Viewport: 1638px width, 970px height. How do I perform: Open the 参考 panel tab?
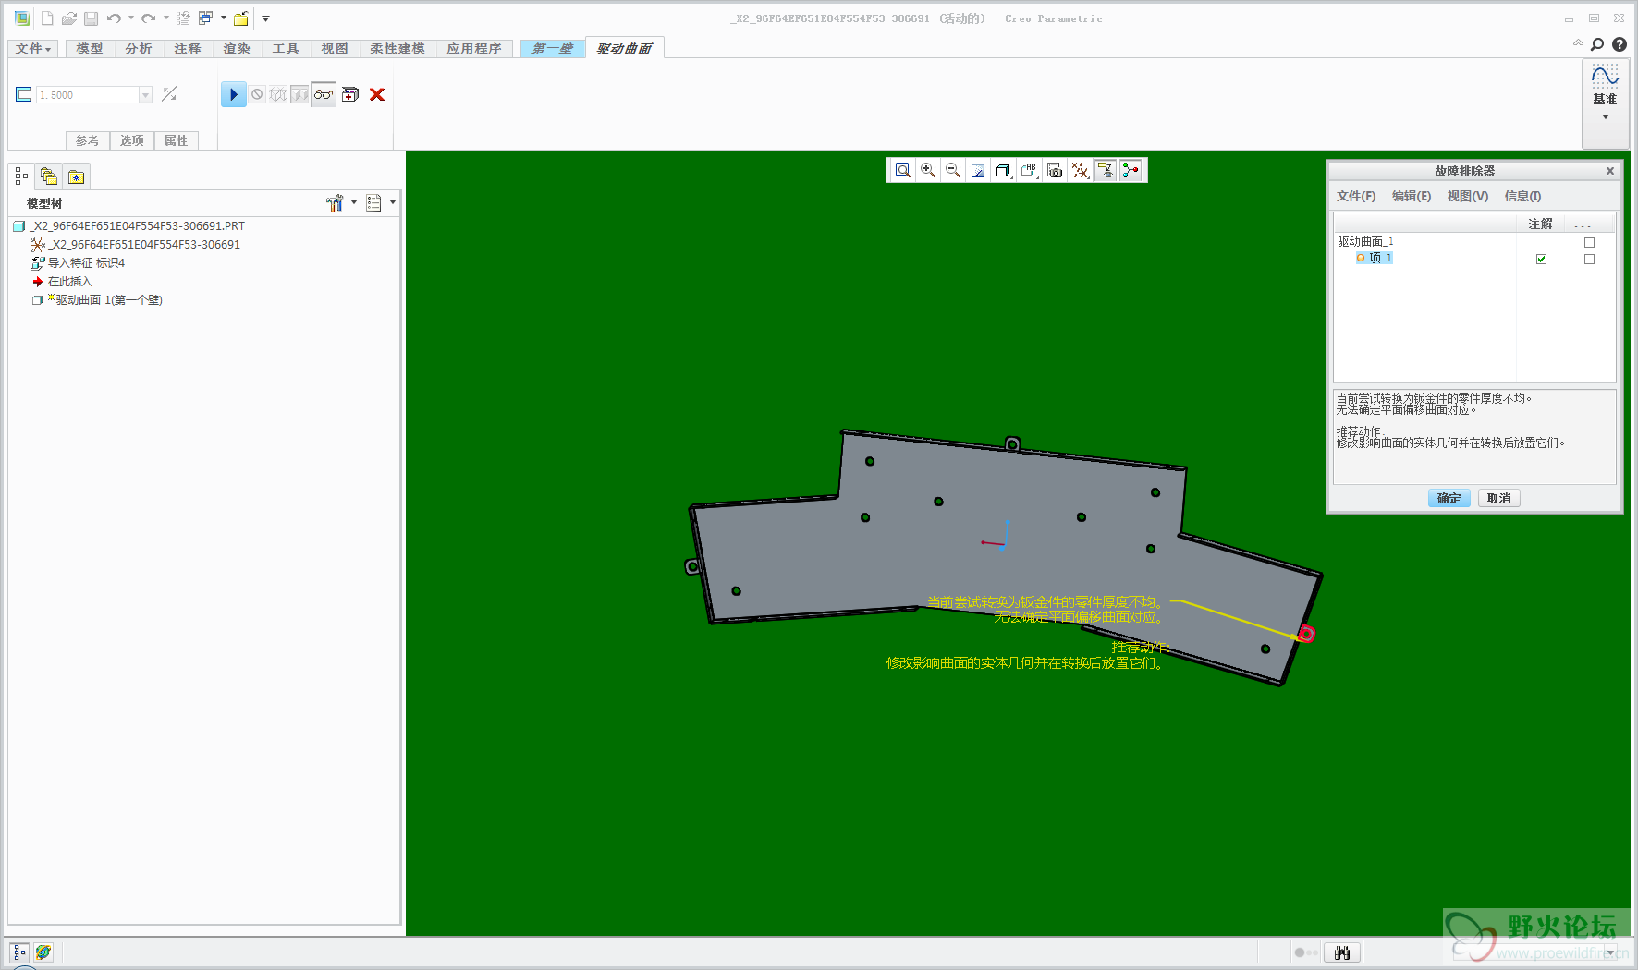tap(87, 140)
